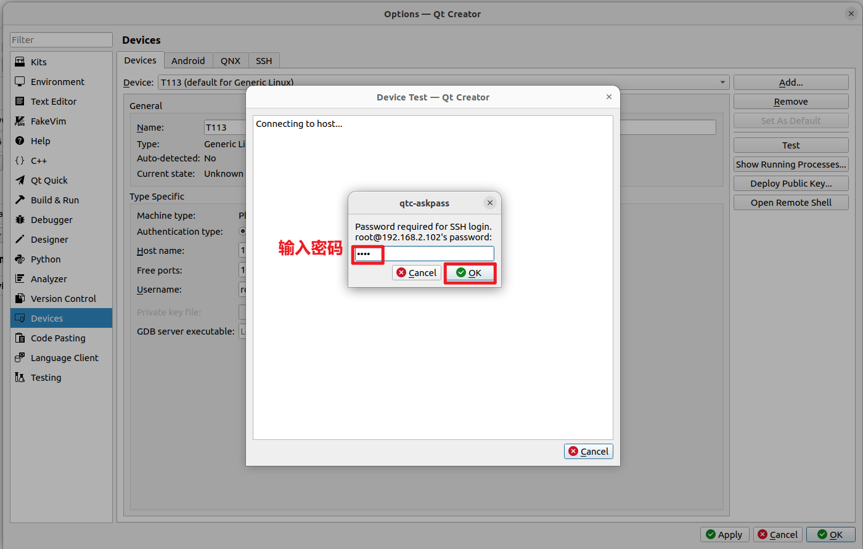Click Apply in Options window

pos(725,534)
